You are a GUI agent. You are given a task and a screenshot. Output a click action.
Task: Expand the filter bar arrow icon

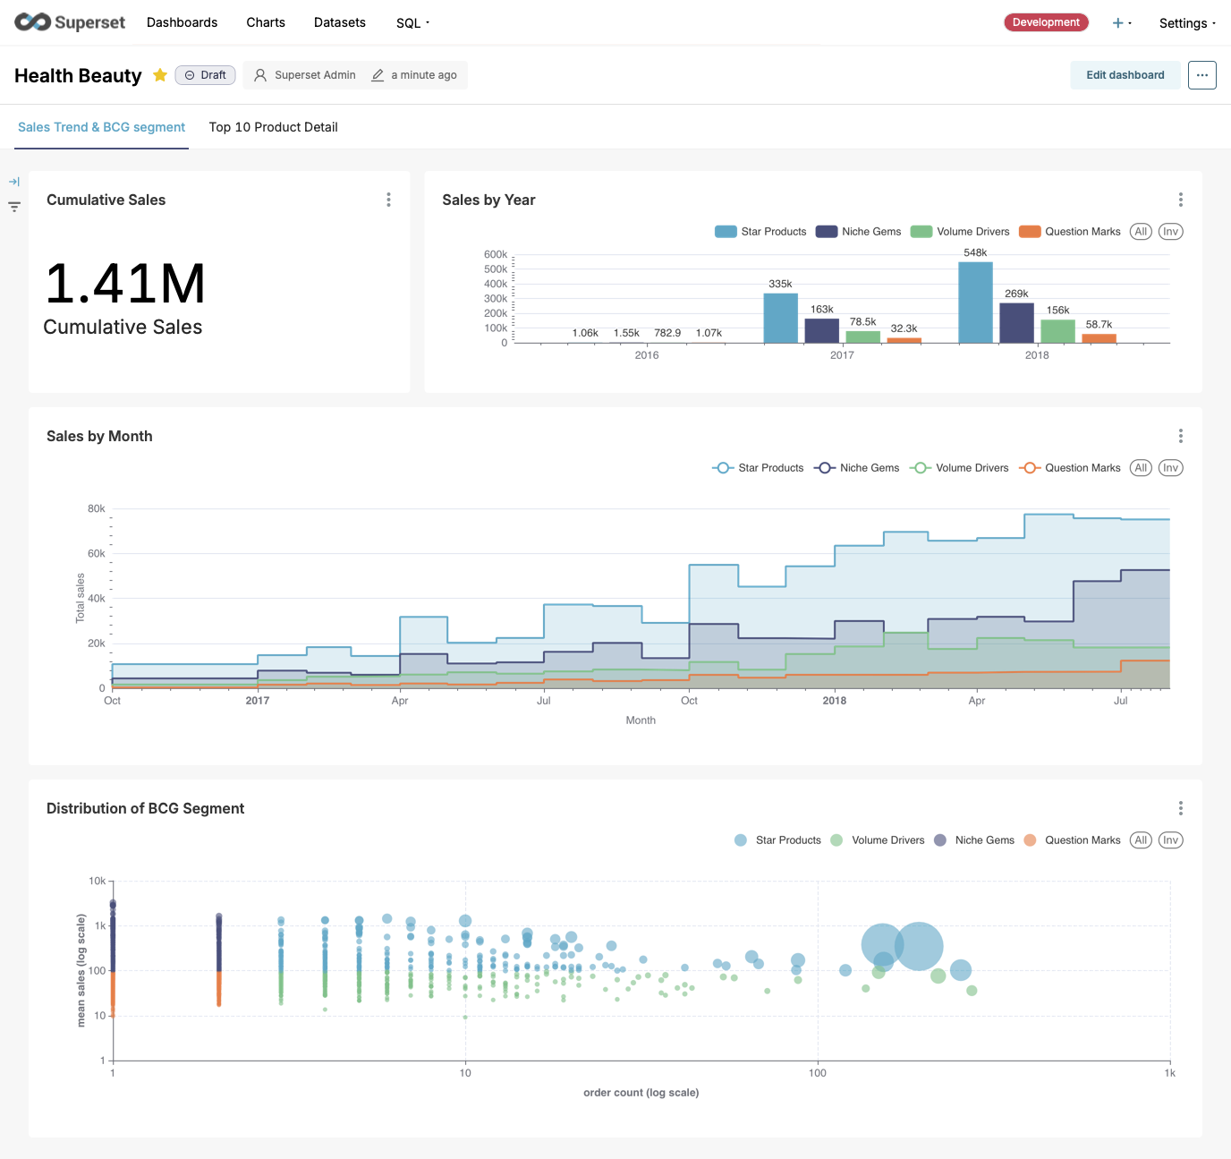pyautogui.click(x=14, y=182)
